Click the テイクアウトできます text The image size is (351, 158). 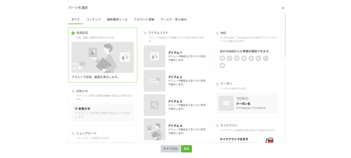click(x=234, y=139)
